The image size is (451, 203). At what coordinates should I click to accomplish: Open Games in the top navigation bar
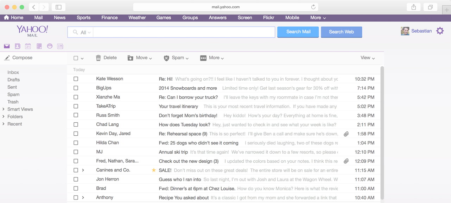point(164,18)
